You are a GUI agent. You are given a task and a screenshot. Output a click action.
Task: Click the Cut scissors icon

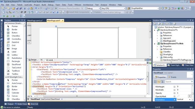pyautogui.click(x=25, y=8)
